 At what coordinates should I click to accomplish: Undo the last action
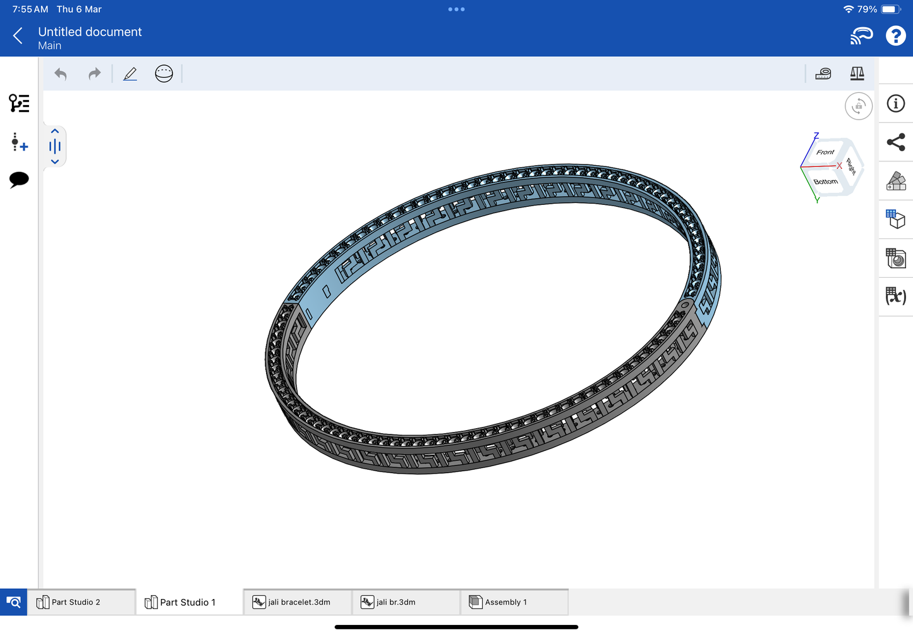[61, 74]
